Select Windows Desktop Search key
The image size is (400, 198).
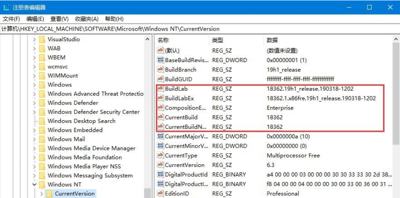tap(81, 121)
